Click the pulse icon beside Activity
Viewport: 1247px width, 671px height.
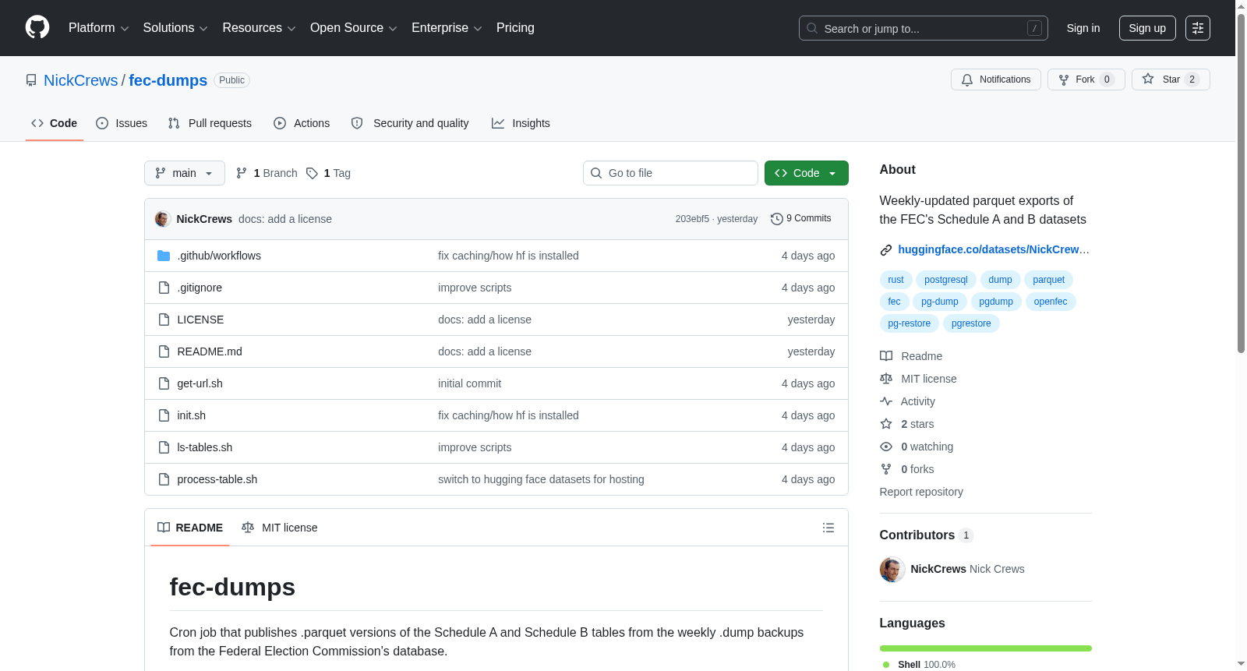(886, 401)
